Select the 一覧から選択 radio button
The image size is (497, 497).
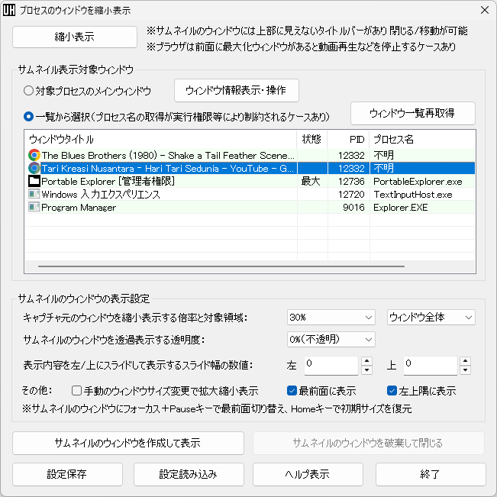click(28, 117)
